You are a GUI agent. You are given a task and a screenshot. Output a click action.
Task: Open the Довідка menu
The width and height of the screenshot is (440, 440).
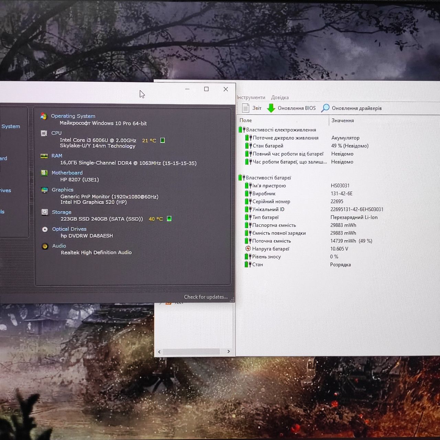coord(280,98)
